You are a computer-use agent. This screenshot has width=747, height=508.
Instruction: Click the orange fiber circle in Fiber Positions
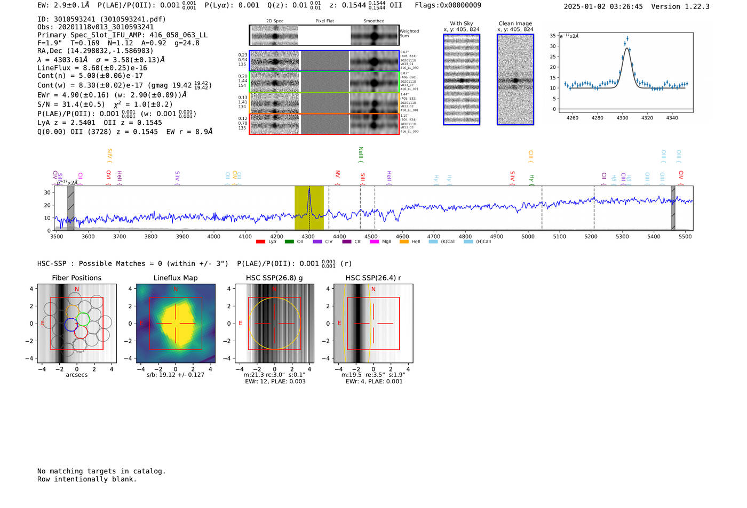tap(73, 311)
